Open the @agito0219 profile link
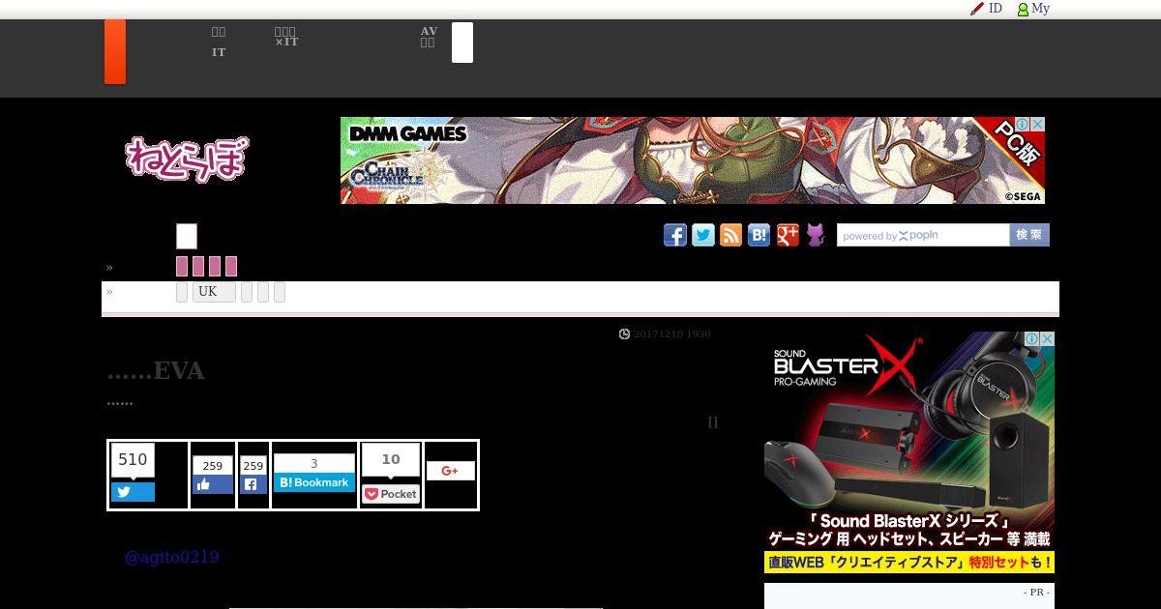This screenshot has height=609, width=1161. (172, 558)
